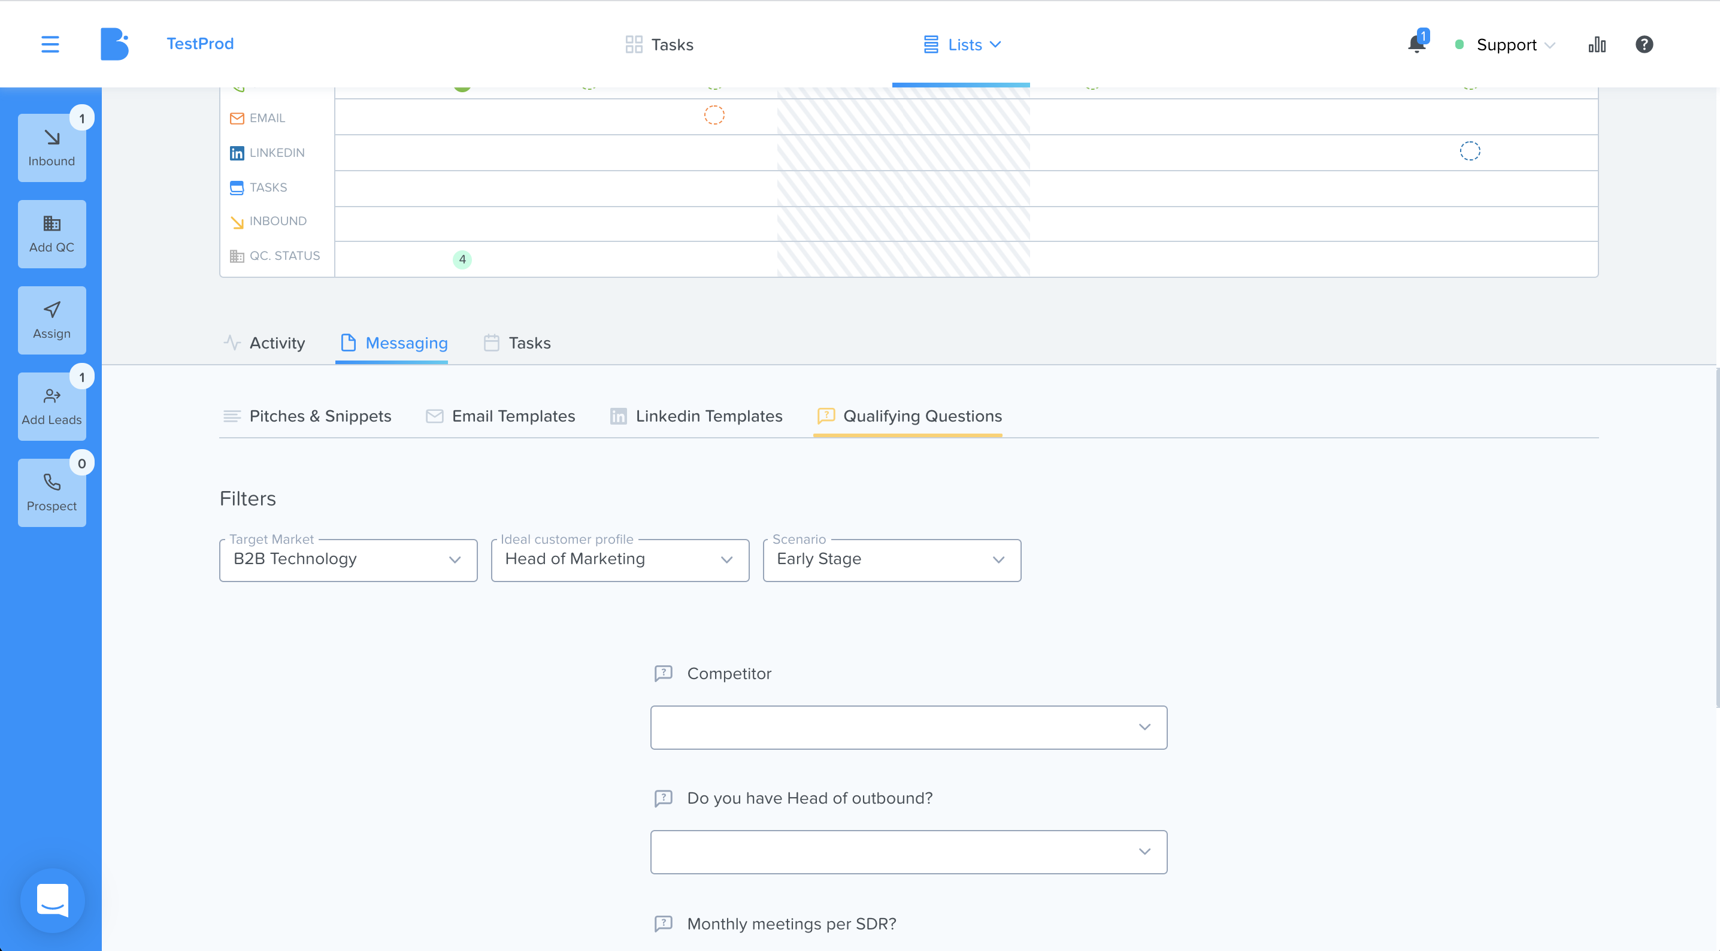This screenshot has width=1720, height=951.
Task: Expand the Support status dropdown
Action: 1505,44
